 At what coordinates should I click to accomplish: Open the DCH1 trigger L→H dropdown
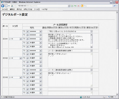click(15, 39)
